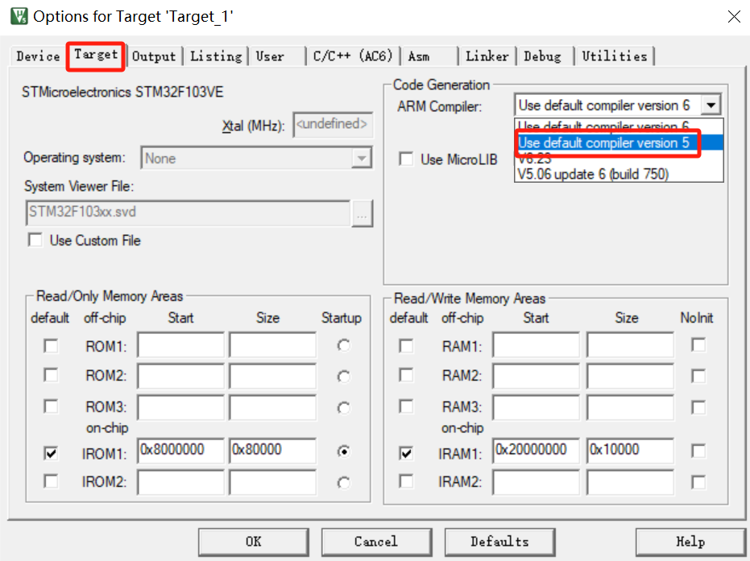This screenshot has width=750, height=561.
Task: Click the IROM2 Start address field
Action: click(180, 481)
